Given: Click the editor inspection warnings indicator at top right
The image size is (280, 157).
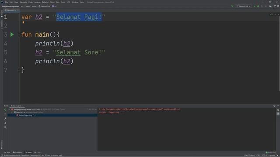Looking at the screenshot, I should pyautogui.click(x=272, y=14).
